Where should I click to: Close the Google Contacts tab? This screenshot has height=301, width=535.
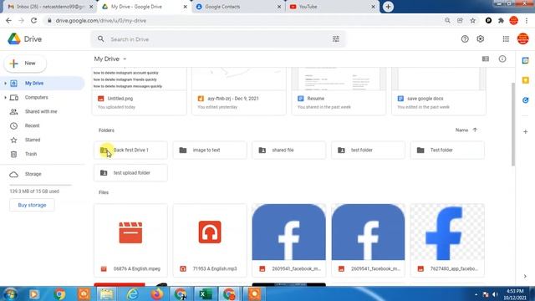[278, 7]
